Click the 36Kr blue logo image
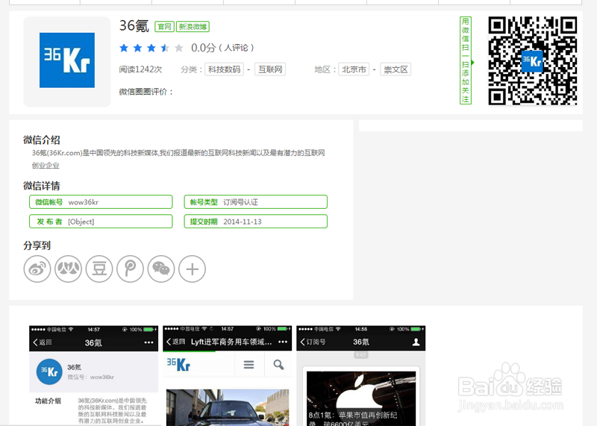This screenshot has height=426, width=597. [x=67, y=60]
